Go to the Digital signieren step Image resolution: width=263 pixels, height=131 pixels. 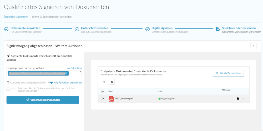(162, 28)
